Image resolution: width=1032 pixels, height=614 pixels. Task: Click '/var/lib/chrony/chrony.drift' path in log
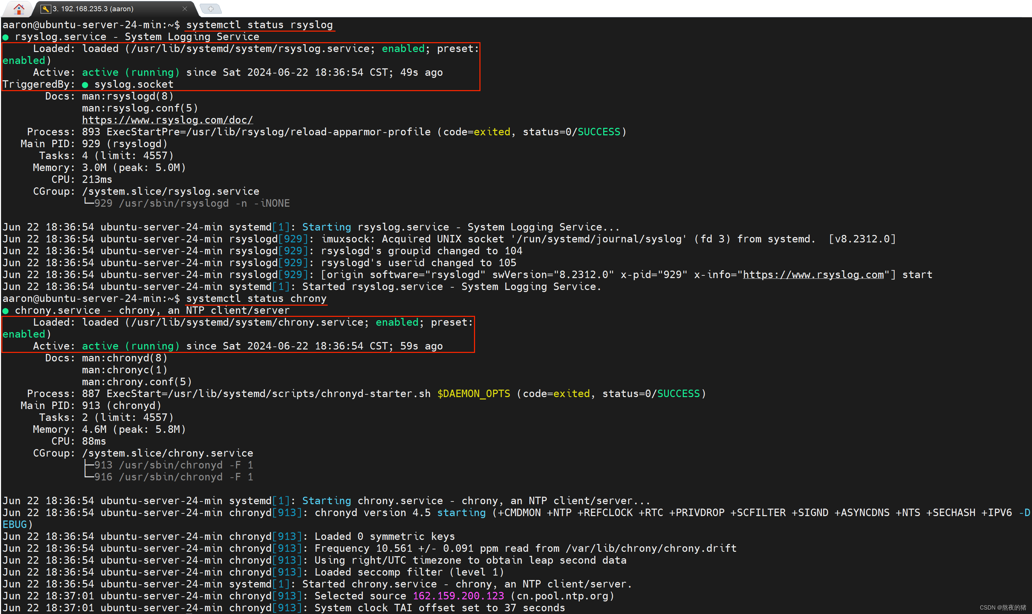tap(651, 549)
